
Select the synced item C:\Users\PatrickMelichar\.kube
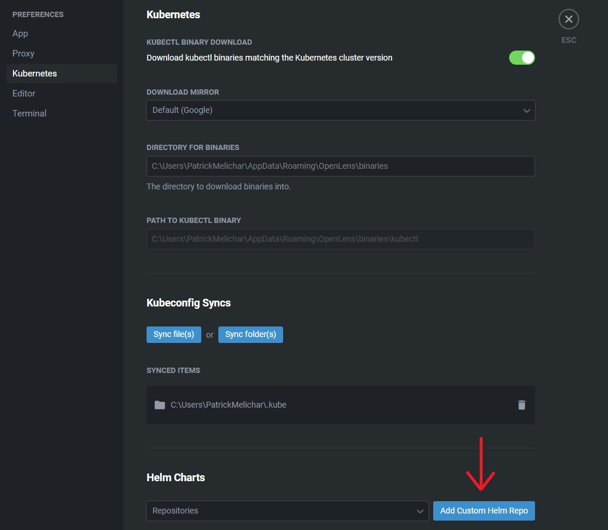(228, 405)
